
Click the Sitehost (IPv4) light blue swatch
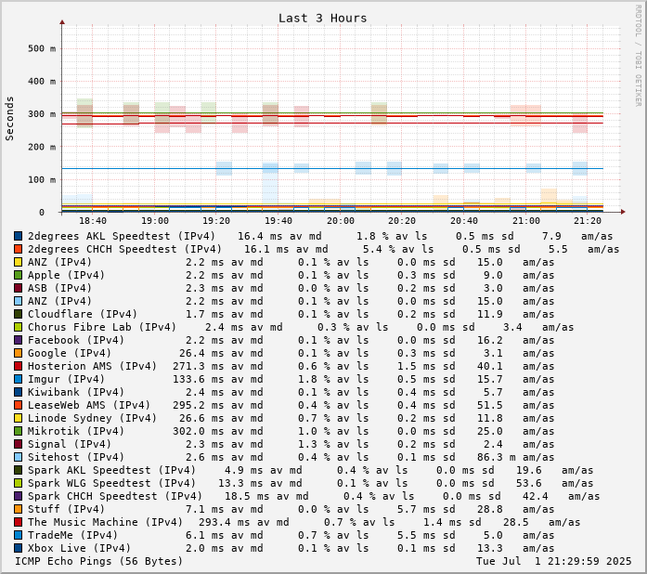[x=18, y=457]
